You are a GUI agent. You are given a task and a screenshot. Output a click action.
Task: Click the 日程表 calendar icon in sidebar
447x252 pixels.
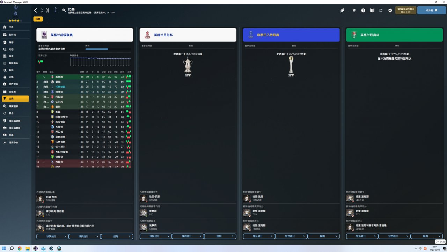5,92
